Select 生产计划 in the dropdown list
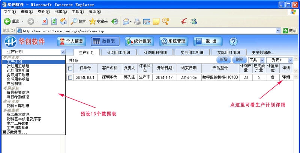This screenshot has width=300, height=153. click(x=33, y=62)
